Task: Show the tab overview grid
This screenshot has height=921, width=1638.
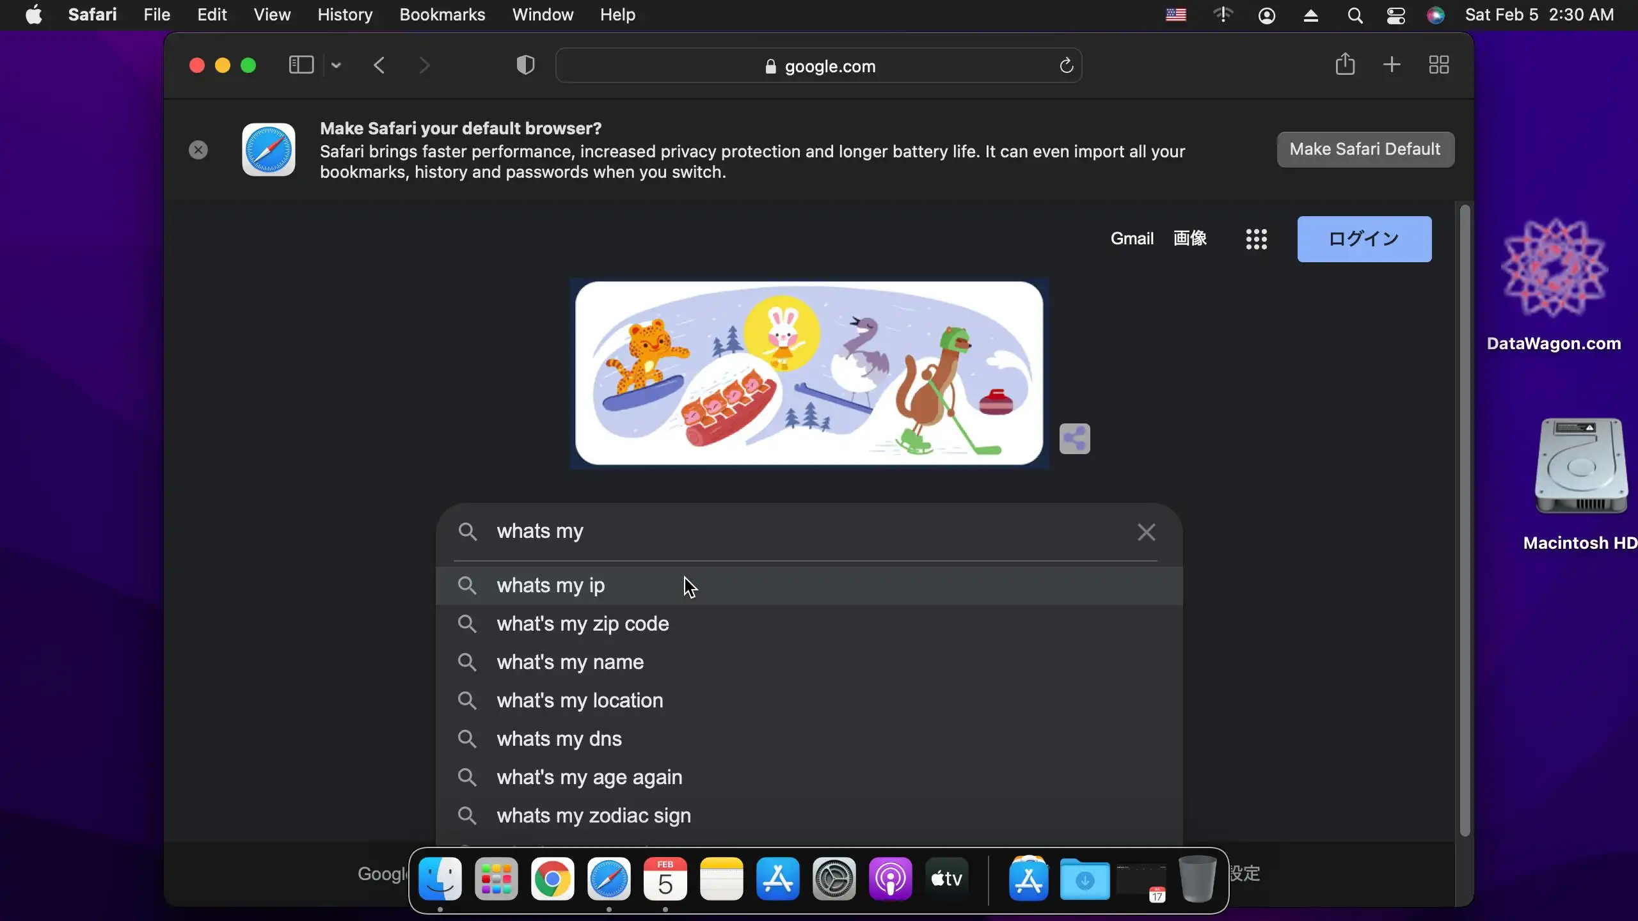Action: point(1439,65)
